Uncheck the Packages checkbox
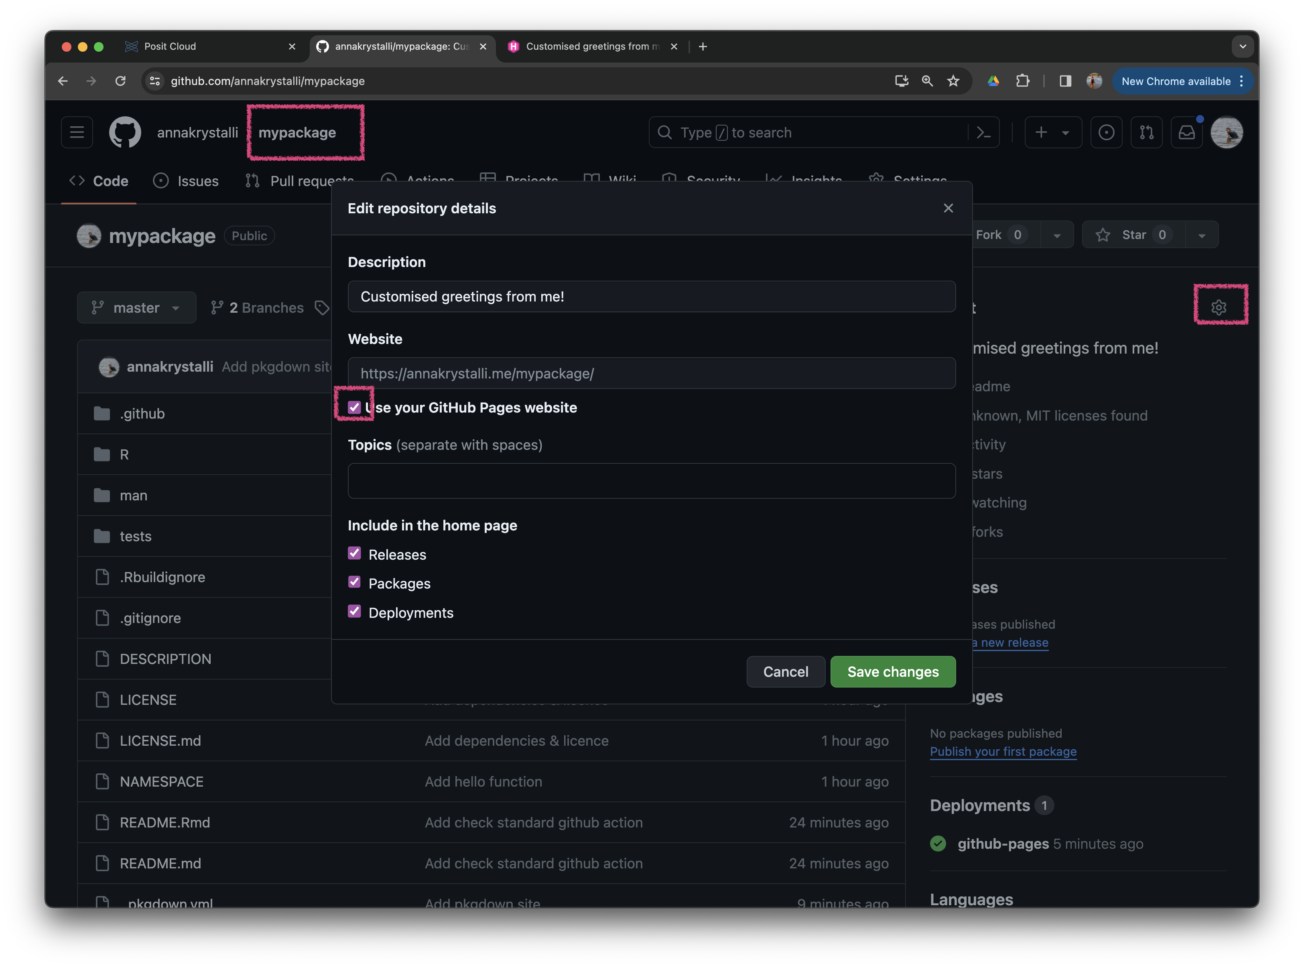This screenshot has width=1304, height=967. coord(354,582)
